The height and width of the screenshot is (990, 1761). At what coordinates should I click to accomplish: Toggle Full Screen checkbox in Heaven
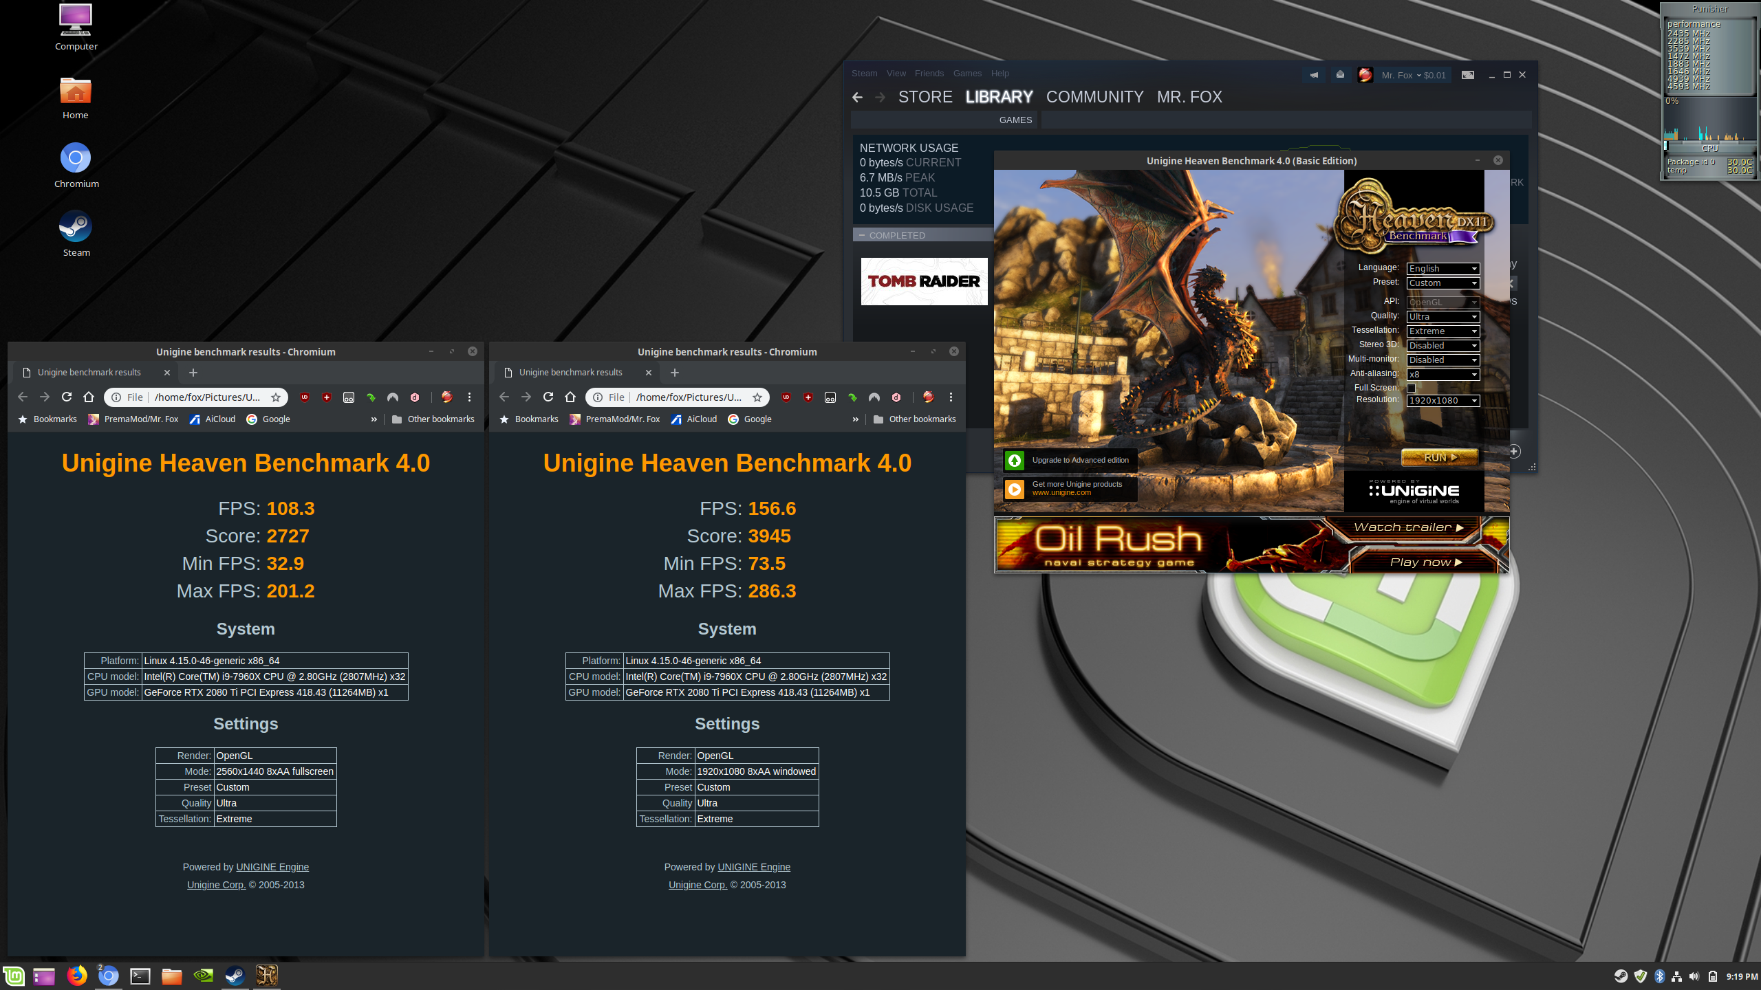[x=1412, y=388]
